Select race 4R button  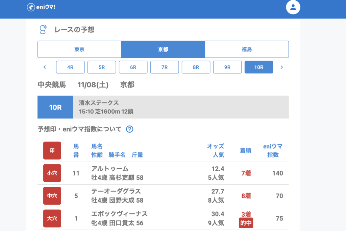pos(70,67)
